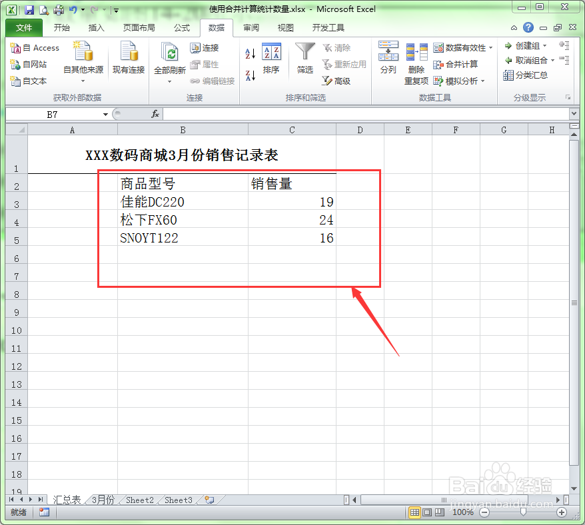Click the Print Preview icon in quick access toolbar

44,10
